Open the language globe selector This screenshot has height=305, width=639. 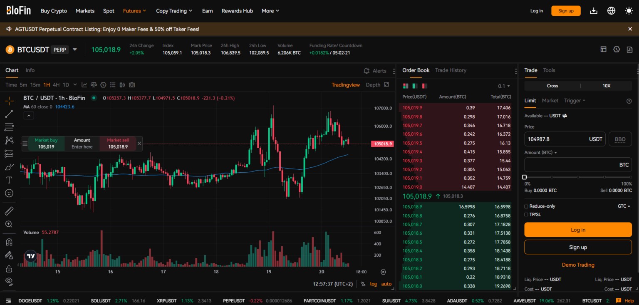611,11
